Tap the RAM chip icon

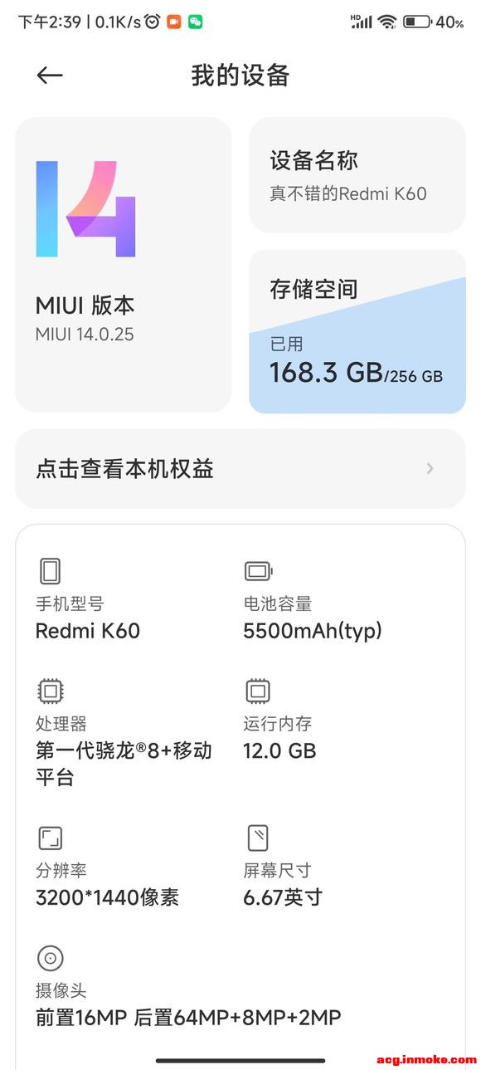pos(258,691)
